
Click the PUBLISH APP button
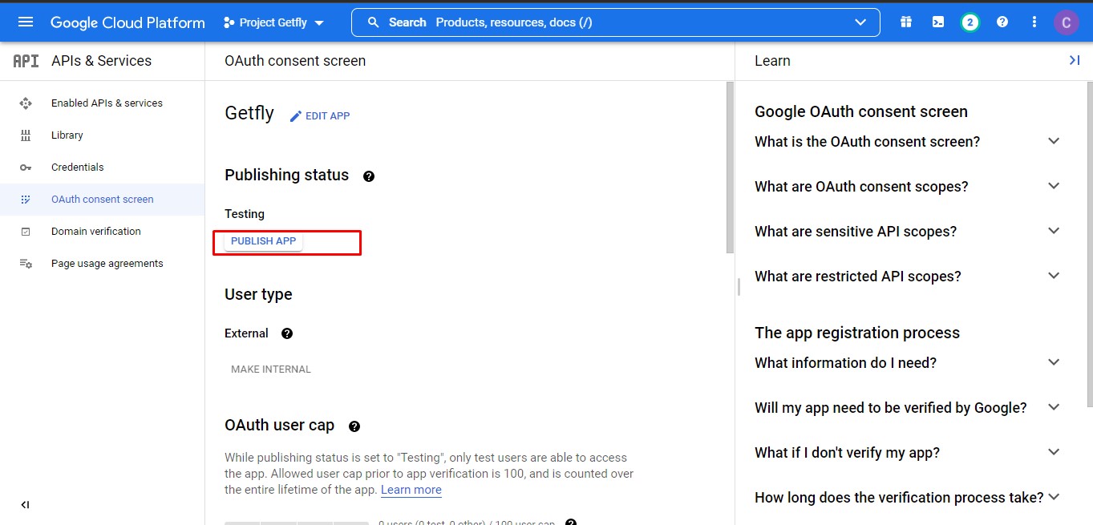pyautogui.click(x=263, y=241)
